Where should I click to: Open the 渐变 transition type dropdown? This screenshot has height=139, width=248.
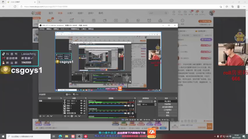click(145, 102)
